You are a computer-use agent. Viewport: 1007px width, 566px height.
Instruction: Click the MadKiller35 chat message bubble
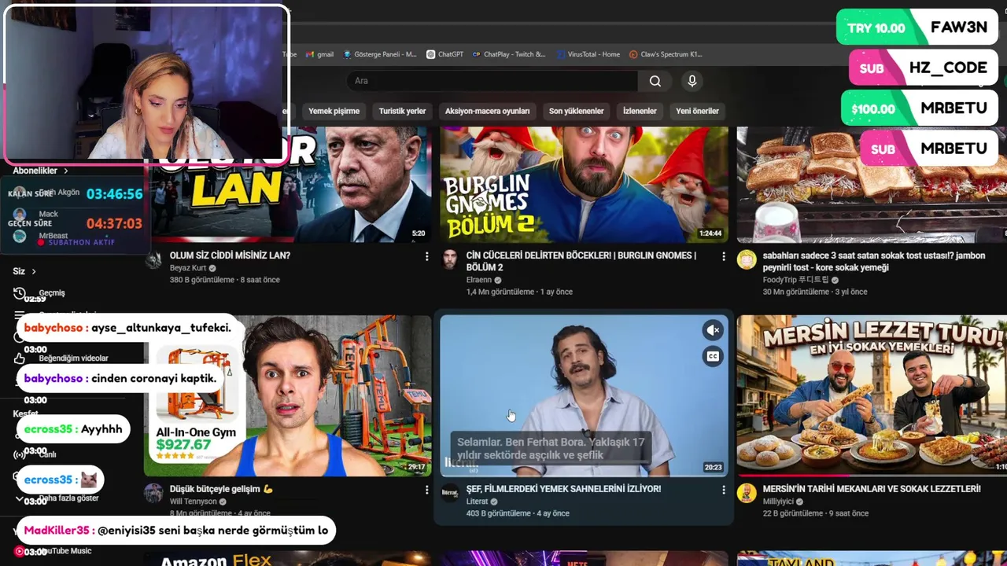point(175,531)
